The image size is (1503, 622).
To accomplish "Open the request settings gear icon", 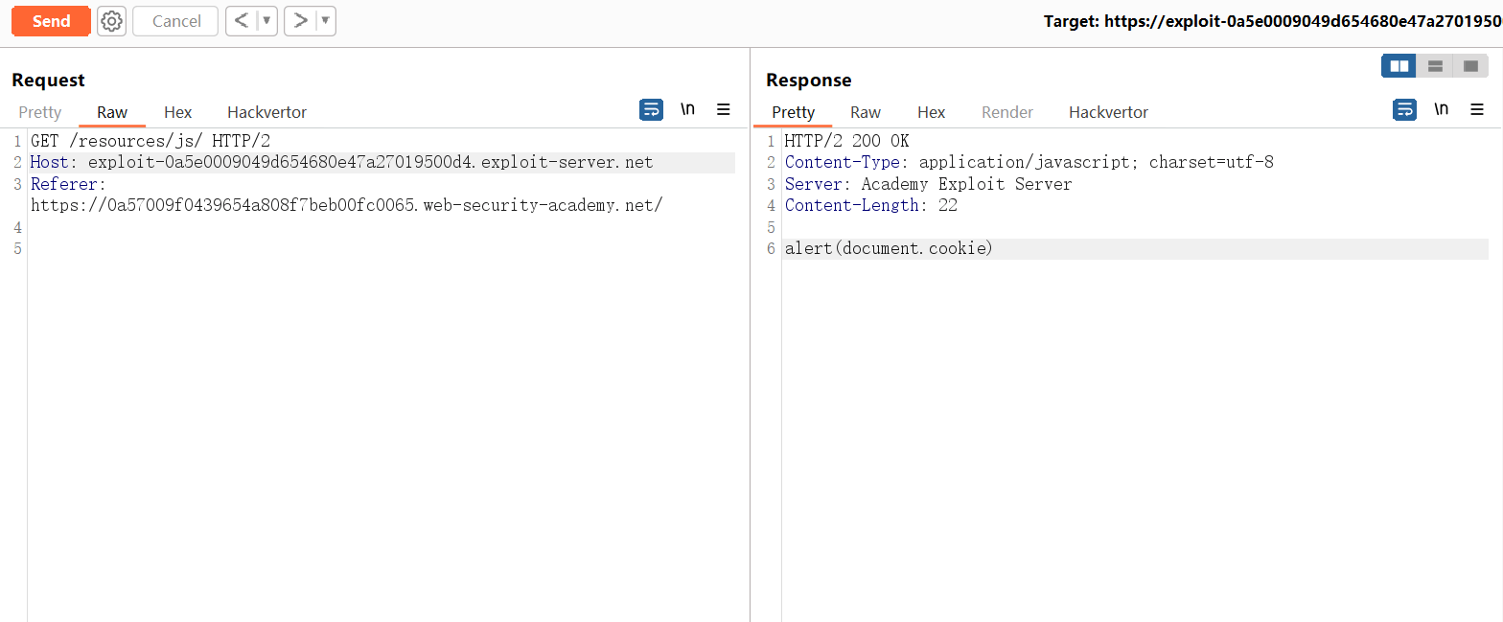I will (112, 21).
